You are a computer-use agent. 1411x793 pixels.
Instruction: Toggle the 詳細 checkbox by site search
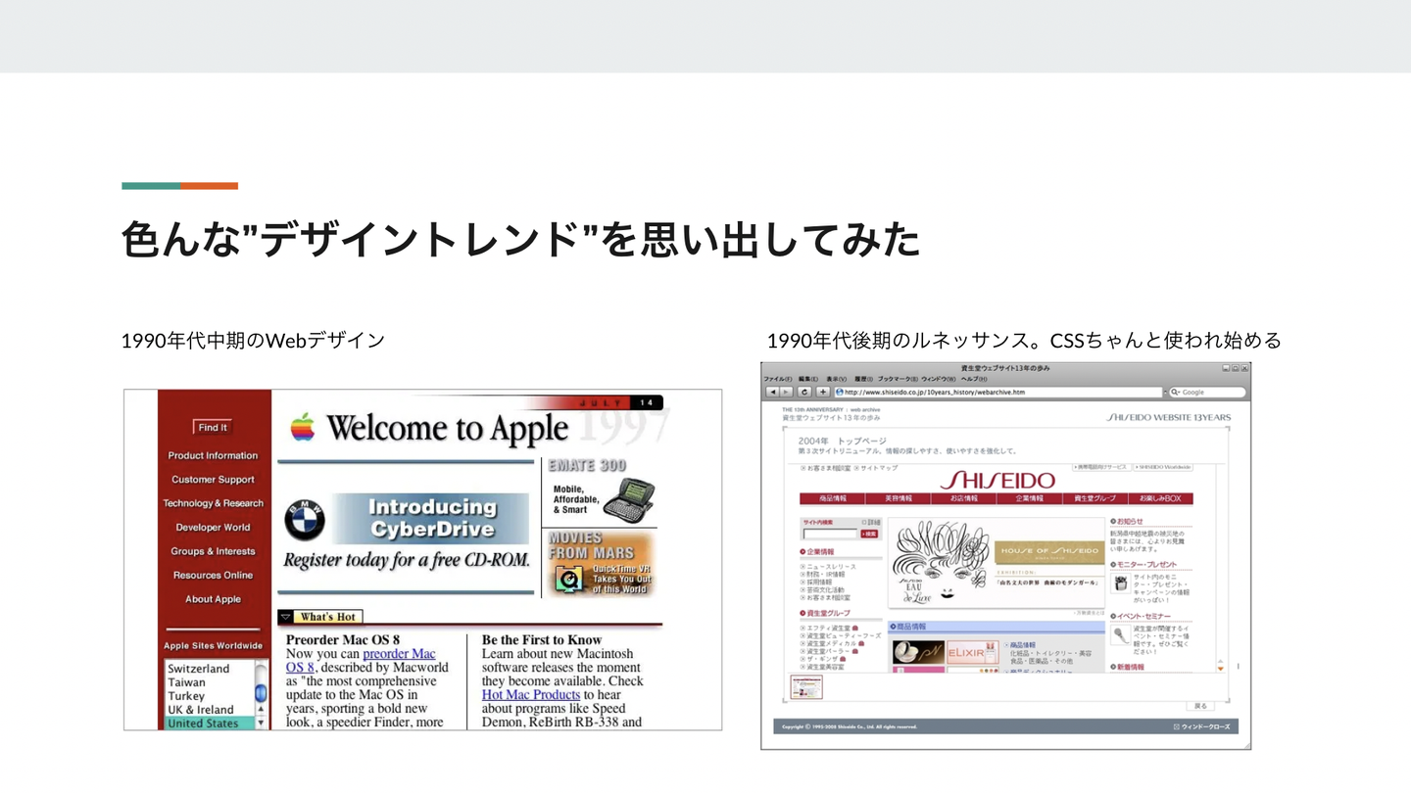(864, 522)
